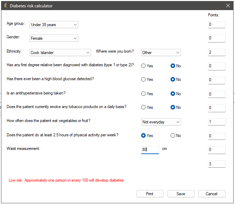Screen dimensions: 235x205
Task: Save the diabetes risk calculation
Action: point(181,193)
